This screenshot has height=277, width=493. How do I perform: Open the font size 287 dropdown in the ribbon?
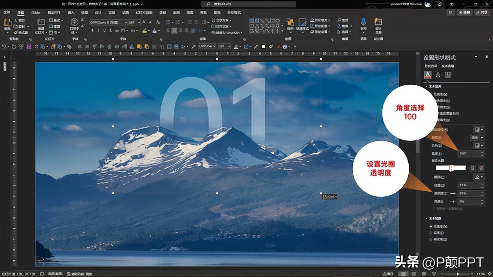tap(138, 22)
